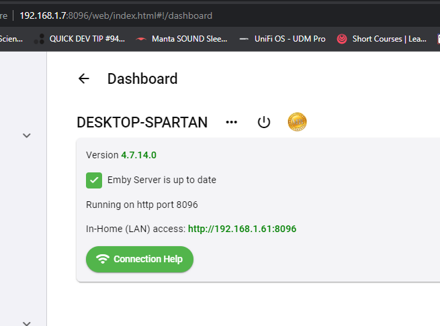Open the bookmark ending in 'Scien...'
This screenshot has width=440, height=326.
(x=11, y=39)
